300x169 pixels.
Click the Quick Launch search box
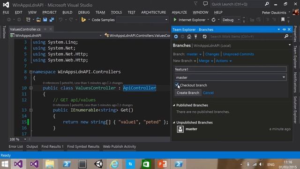(x=238, y=4)
